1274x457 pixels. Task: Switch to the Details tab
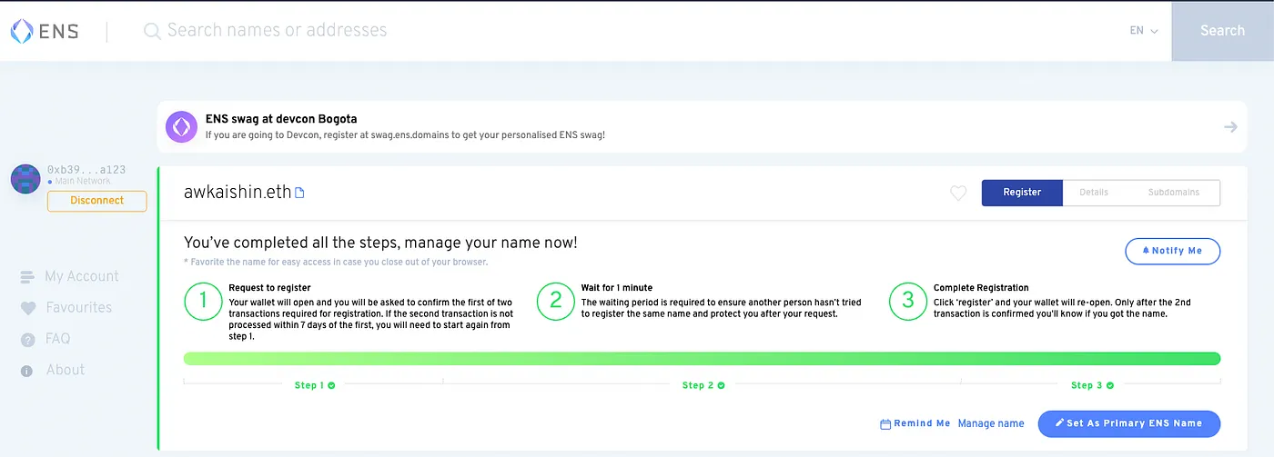pyautogui.click(x=1094, y=193)
